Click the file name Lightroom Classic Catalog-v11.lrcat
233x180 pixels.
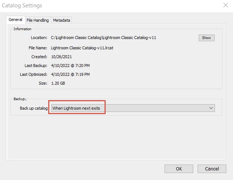coord(82,48)
